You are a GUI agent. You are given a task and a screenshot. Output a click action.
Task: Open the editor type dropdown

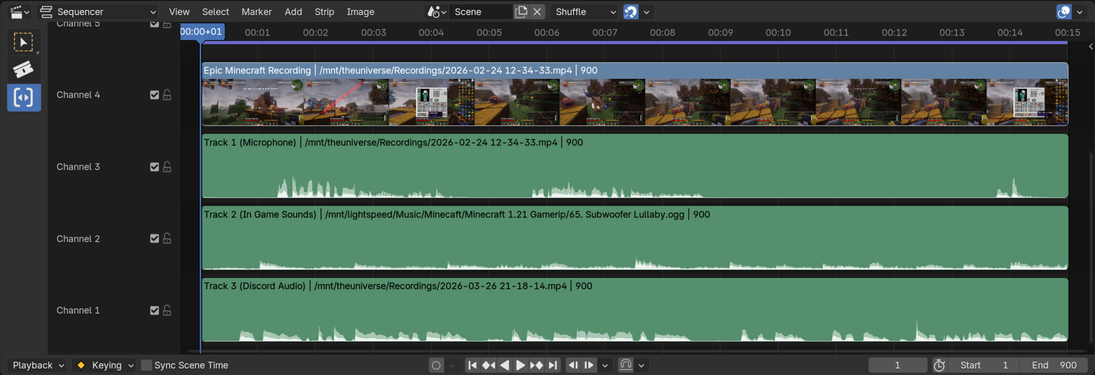20,11
